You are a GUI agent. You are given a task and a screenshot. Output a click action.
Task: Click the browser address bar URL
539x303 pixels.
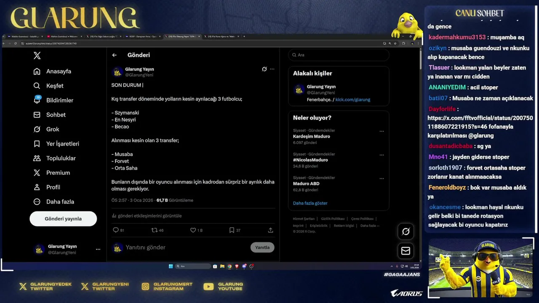point(51,43)
